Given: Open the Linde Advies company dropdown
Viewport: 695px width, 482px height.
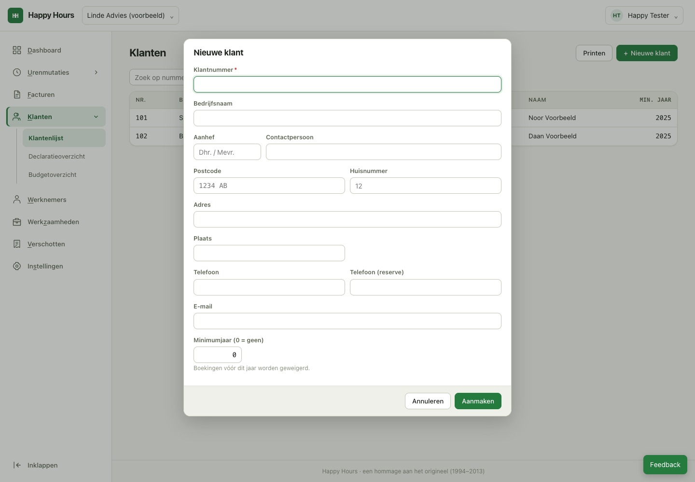Looking at the screenshot, I should [130, 15].
